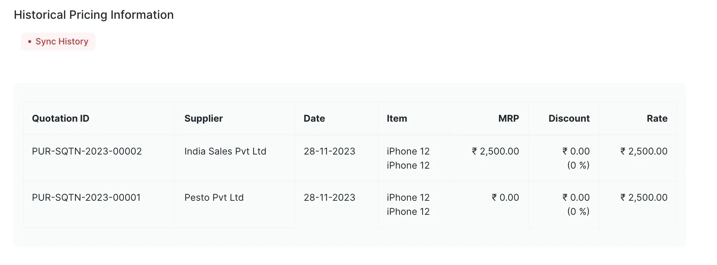717x265 pixels.
Task: Select the ₹ 2,500.00 MRP cell
Action: point(495,151)
